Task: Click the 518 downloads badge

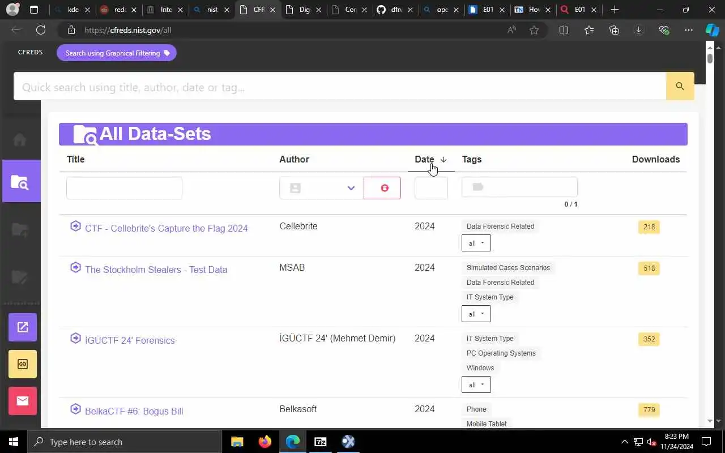Action: 649,268
